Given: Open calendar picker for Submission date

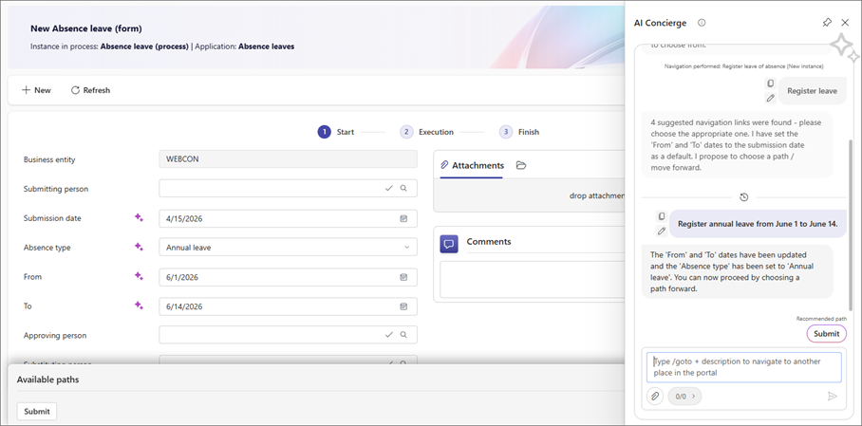Looking at the screenshot, I should [x=403, y=218].
